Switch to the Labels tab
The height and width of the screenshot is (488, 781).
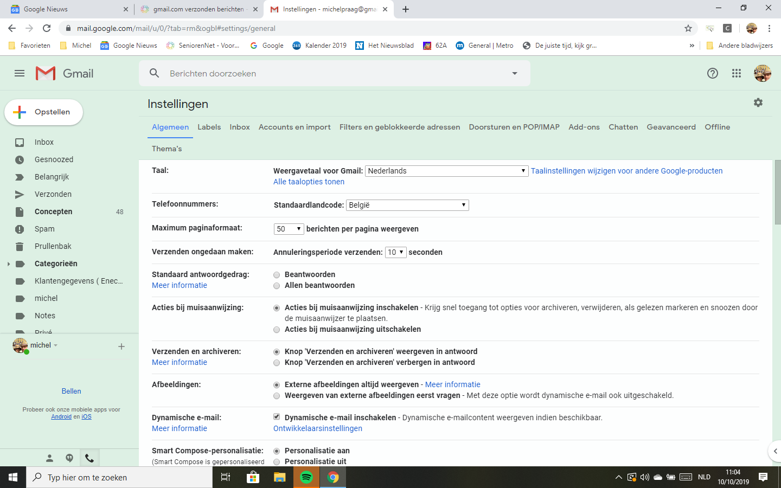pyautogui.click(x=209, y=127)
